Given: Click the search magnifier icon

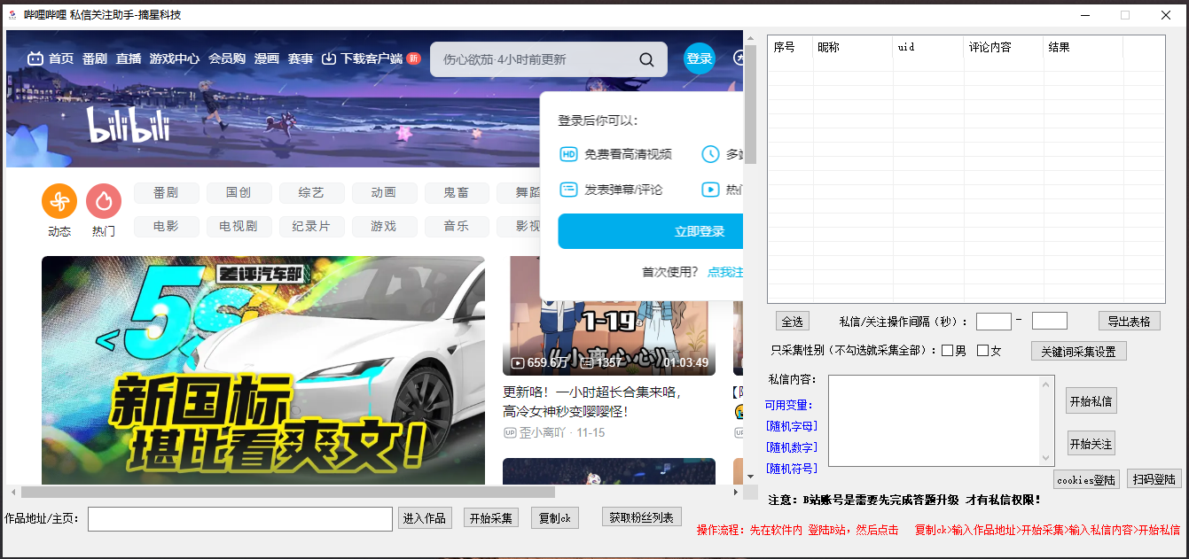Looking at the screenshot, I should tap(647, 59).
